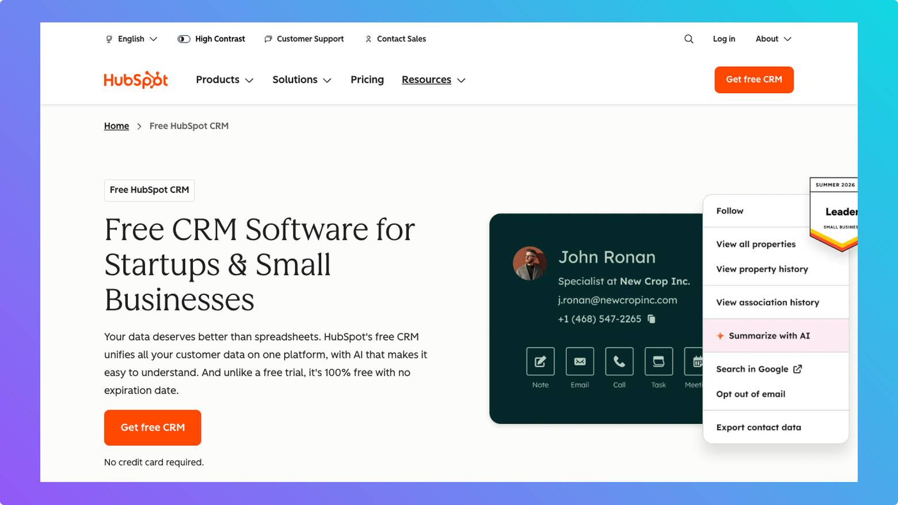This screenshot has height=505, width=898.
Task: Open Contact Sales link
Action: pyautogui.click(x=395, y=39)
